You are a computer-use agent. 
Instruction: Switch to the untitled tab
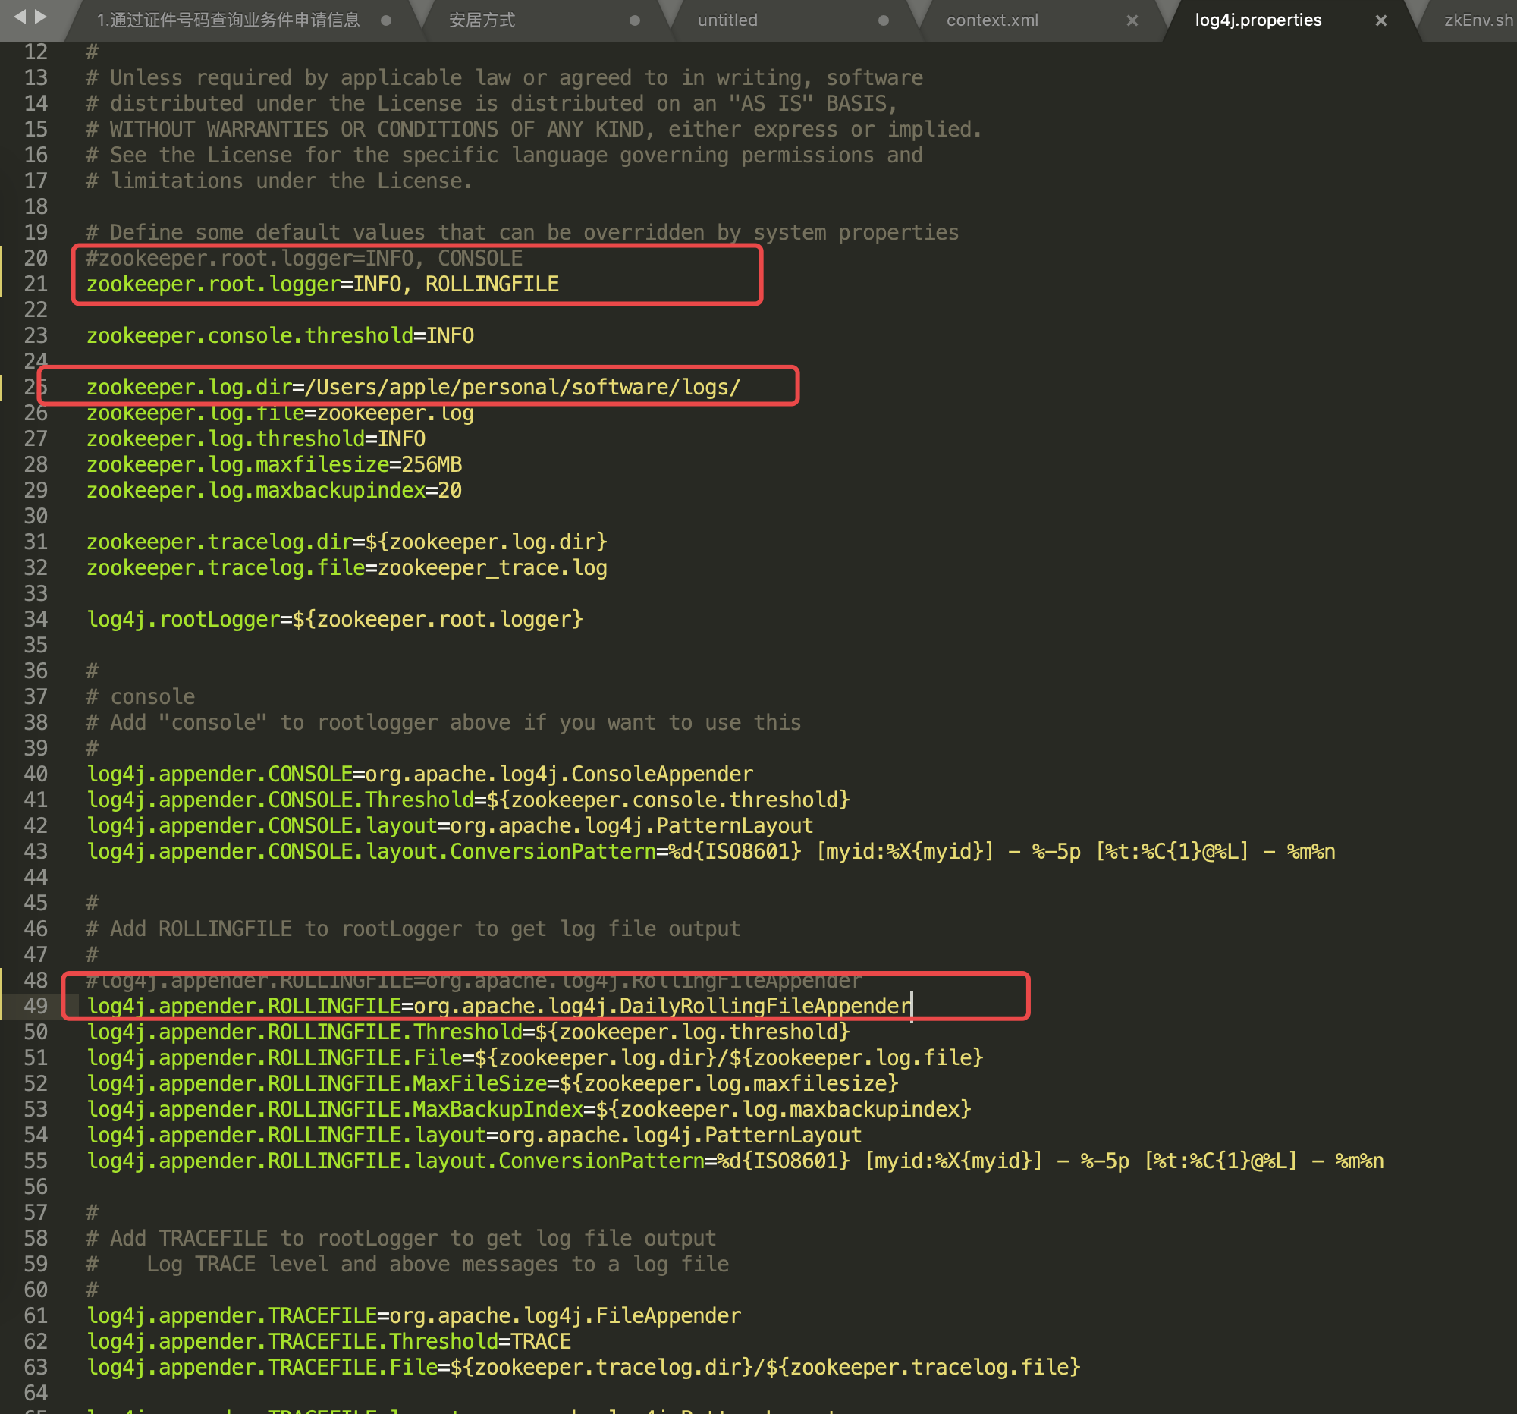[x=727, y=20]
